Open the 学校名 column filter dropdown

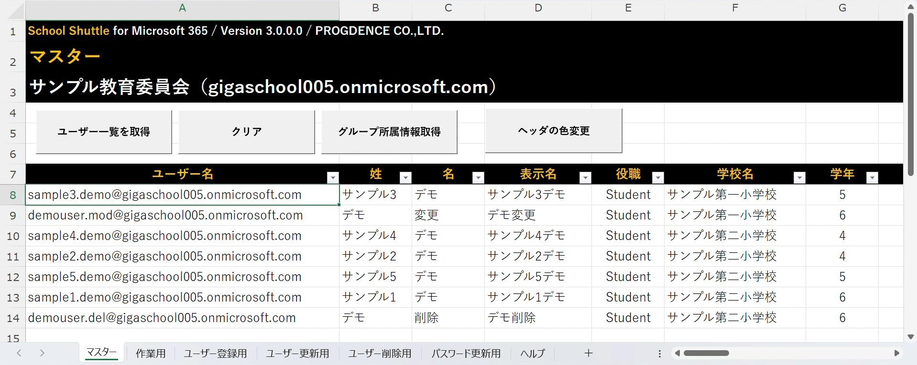tap(799, 177)
